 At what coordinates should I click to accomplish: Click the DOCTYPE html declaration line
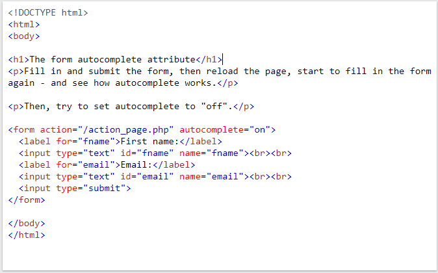48,12
